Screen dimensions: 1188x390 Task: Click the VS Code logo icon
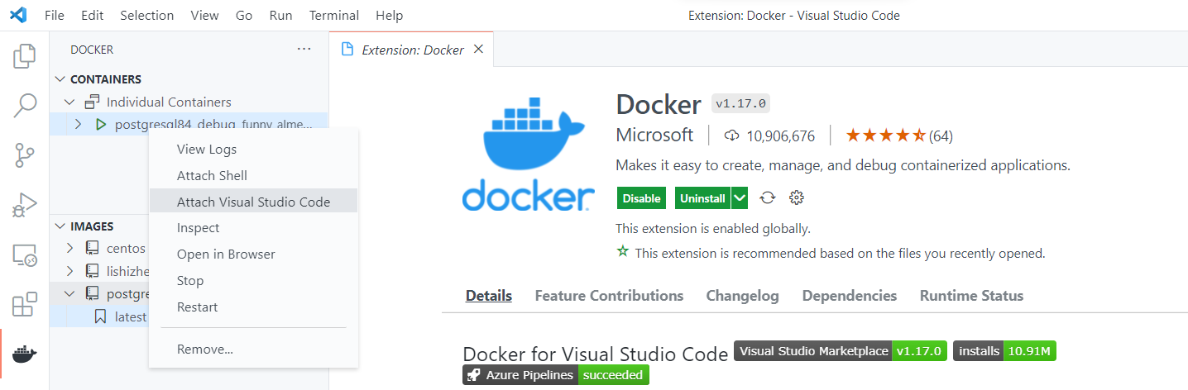[18, 15]
